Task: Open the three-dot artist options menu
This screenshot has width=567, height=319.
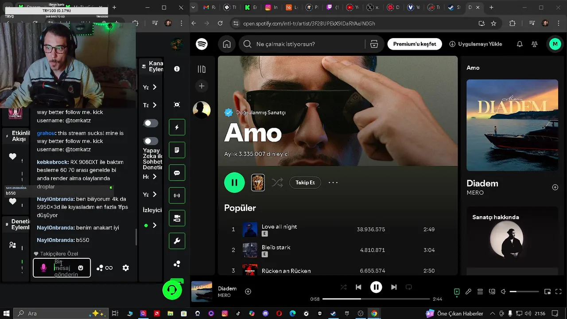Action: pos(333,183)
